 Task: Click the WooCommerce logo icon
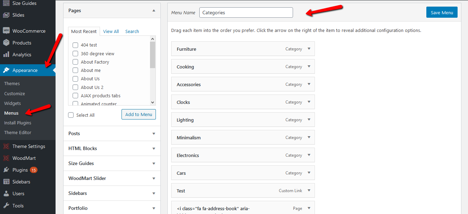[6, 31]
